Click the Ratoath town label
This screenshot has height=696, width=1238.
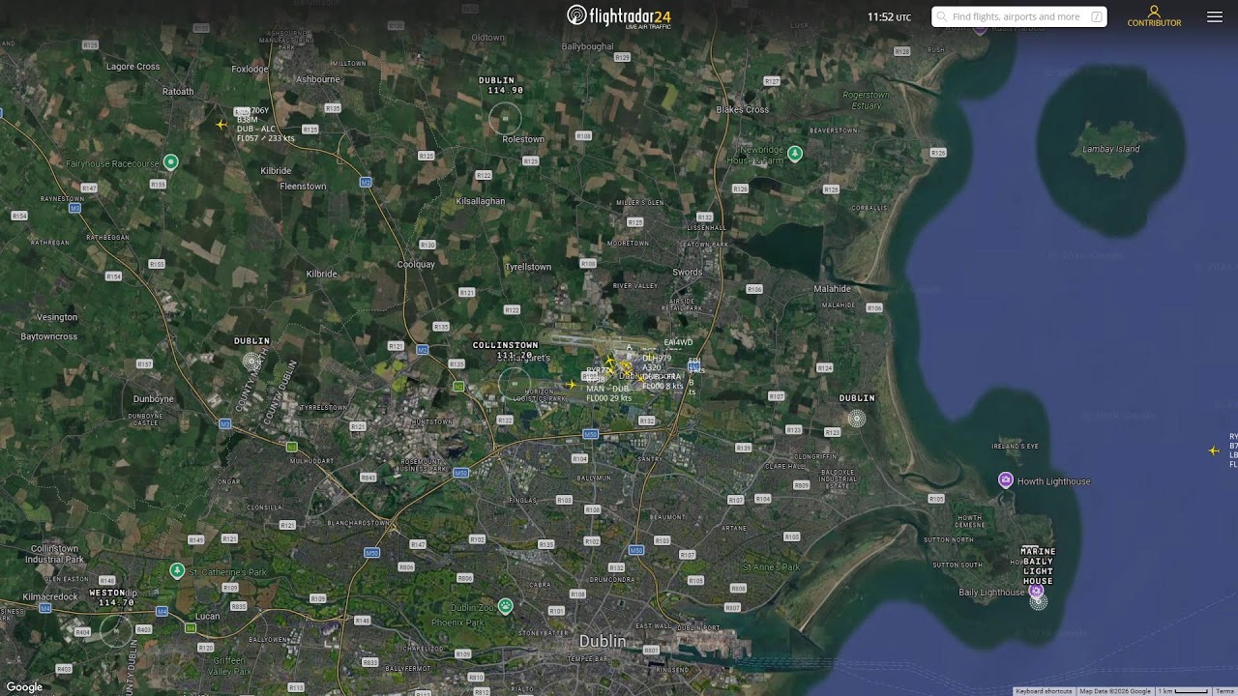[x=178, y=92]
